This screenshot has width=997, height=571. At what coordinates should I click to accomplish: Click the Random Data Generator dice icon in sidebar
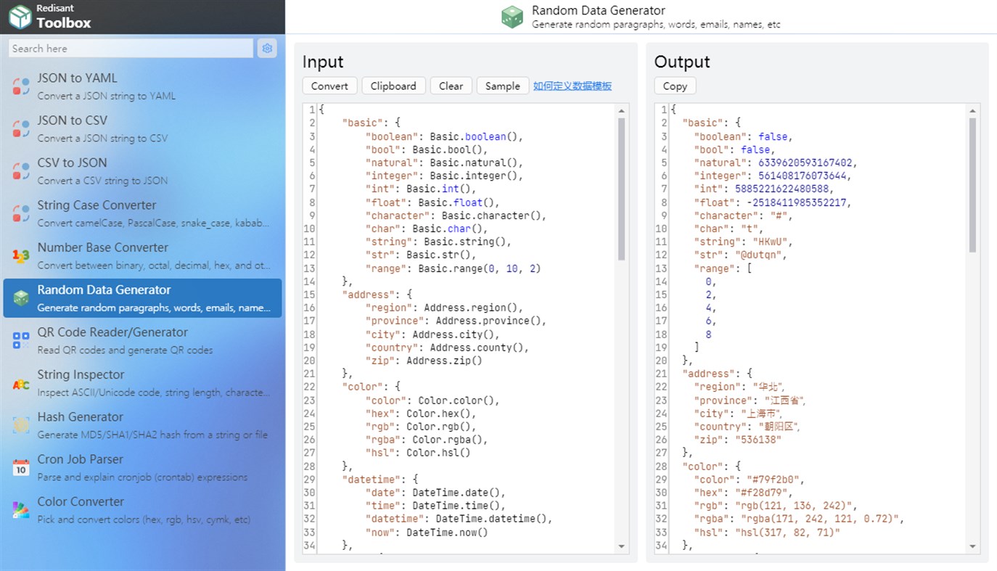coord(21,298)
